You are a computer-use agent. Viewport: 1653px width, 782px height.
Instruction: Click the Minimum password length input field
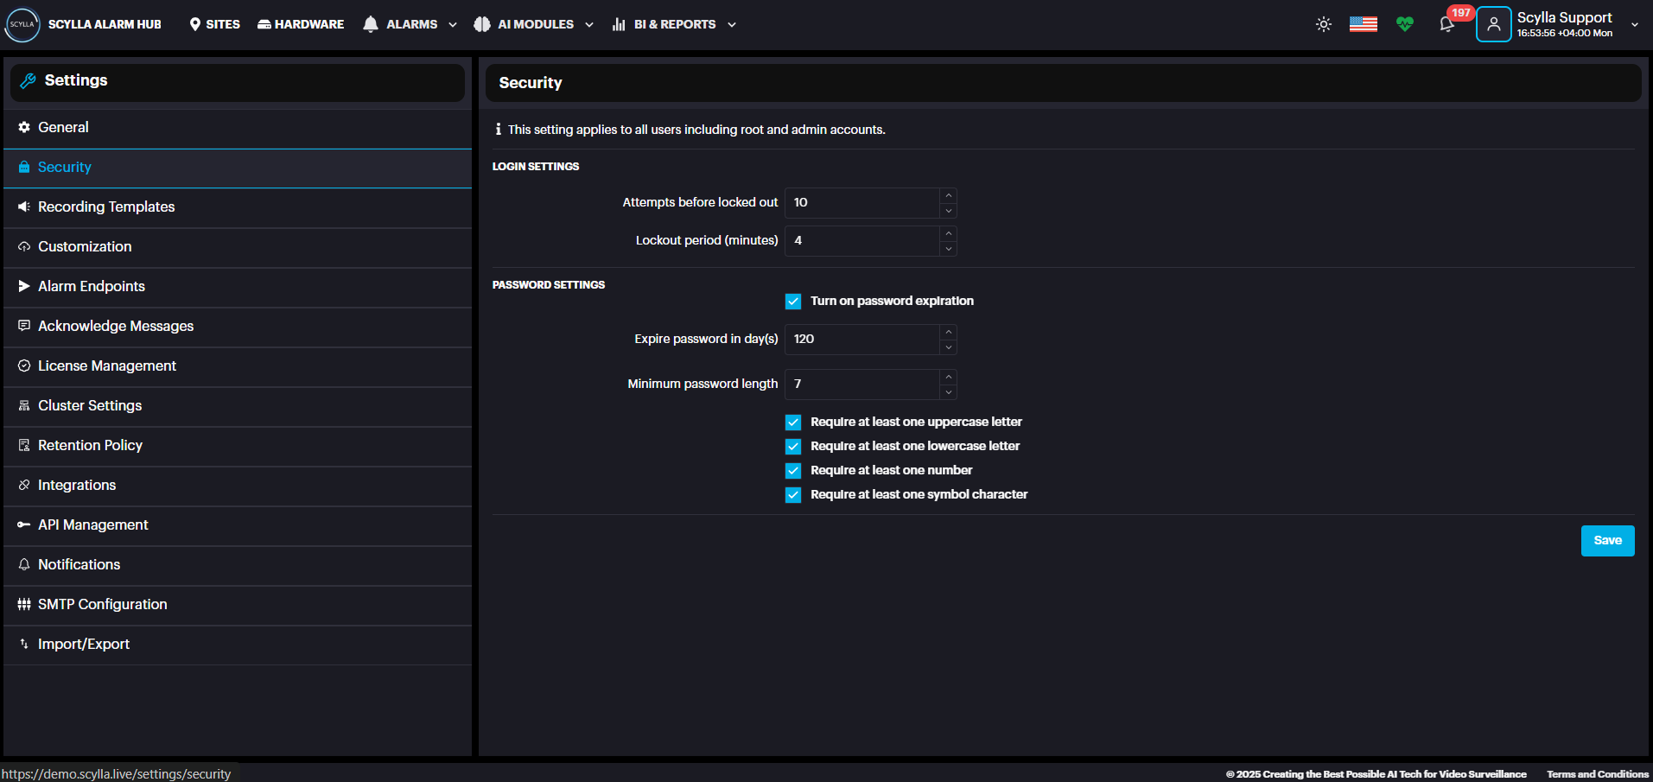click(x=861, y=384)
